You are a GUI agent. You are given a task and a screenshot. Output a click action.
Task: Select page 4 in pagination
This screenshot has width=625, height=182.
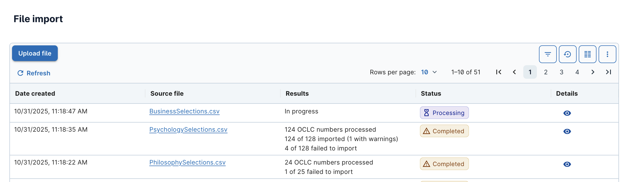(x=577, y=72)
